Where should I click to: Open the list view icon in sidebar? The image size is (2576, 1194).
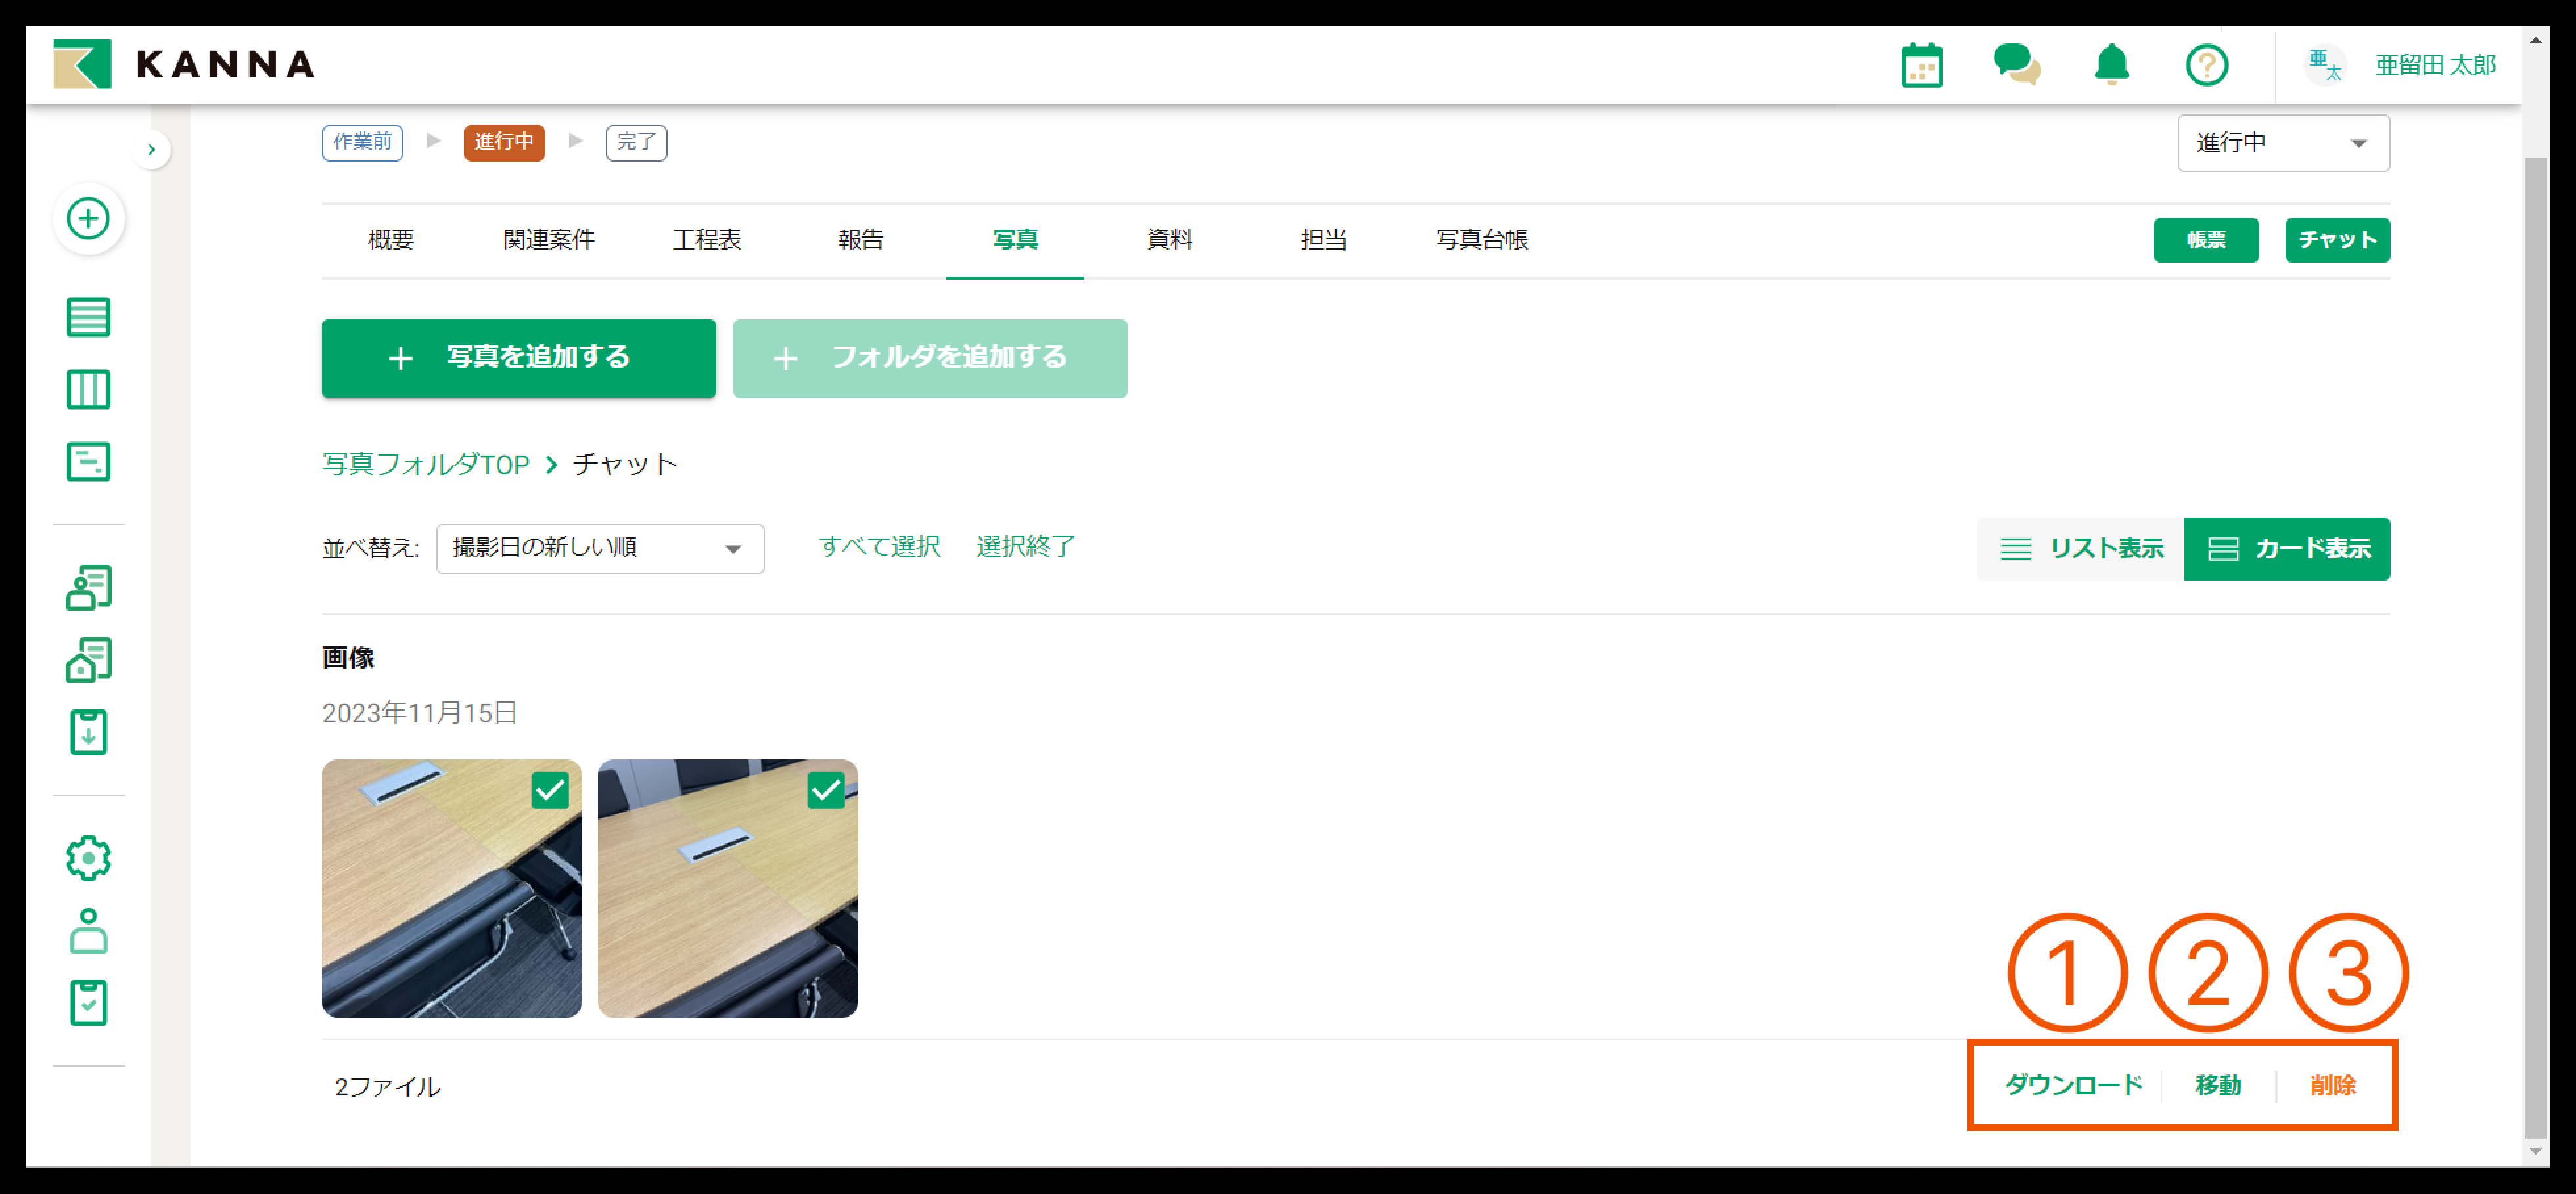(88, 318)
